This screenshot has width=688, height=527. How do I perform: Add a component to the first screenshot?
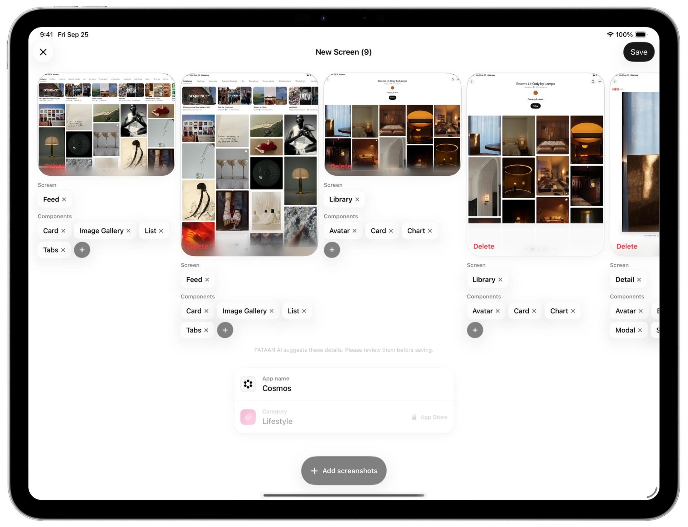pos(82,250)
